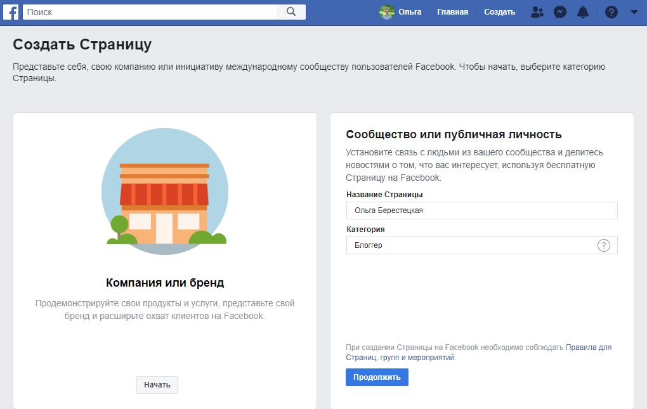Screen dimensions: 647x409
Task: Click the Категория field with Блоггер
Action: (x=482, y=245)
